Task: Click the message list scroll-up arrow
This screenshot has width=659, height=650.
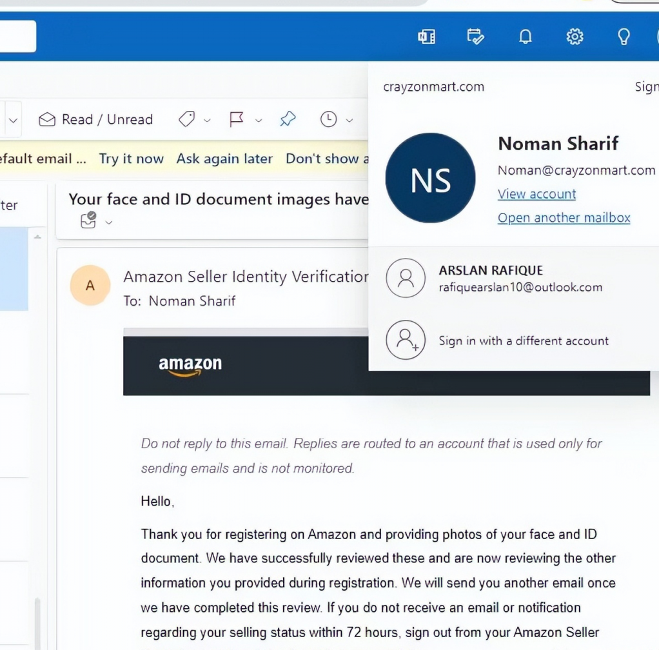Action: click(37, 237)
